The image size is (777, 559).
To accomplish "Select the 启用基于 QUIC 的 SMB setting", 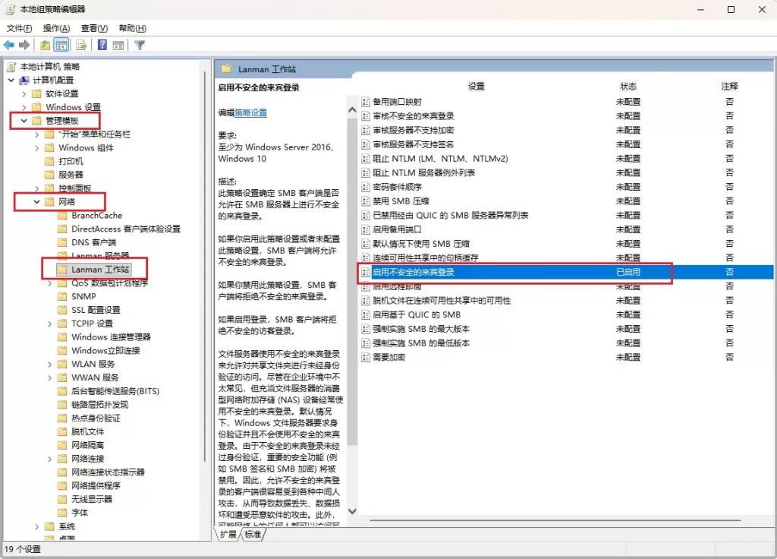I will tap(417, 314).
